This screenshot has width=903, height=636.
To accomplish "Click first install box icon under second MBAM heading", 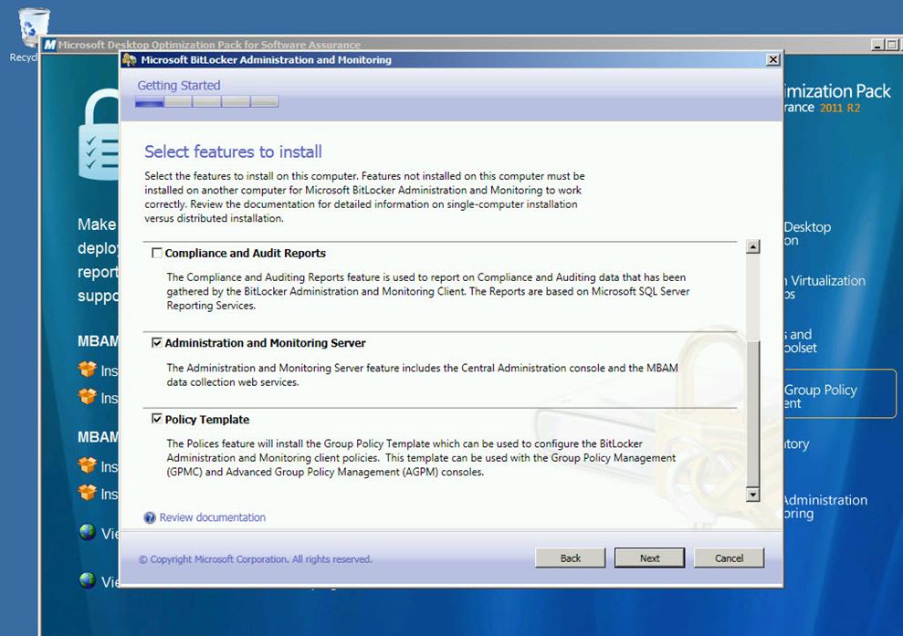I will pos(88,465).
